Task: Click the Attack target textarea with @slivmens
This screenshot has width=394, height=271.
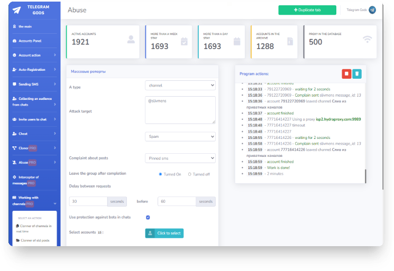Action: pyautogui.click(x=180, y=110)
